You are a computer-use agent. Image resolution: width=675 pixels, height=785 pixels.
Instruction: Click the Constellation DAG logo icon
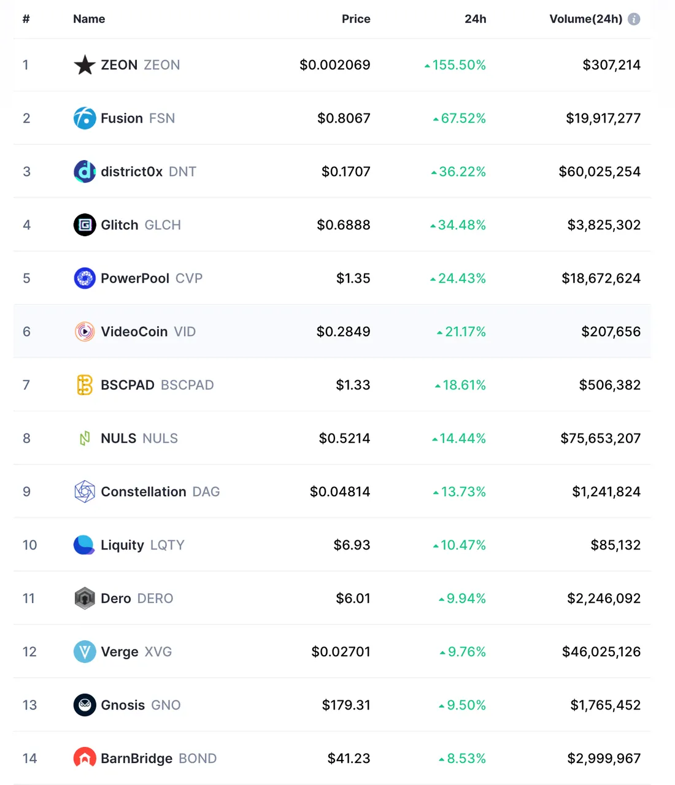pyautogui.click(x=85, y=492)
